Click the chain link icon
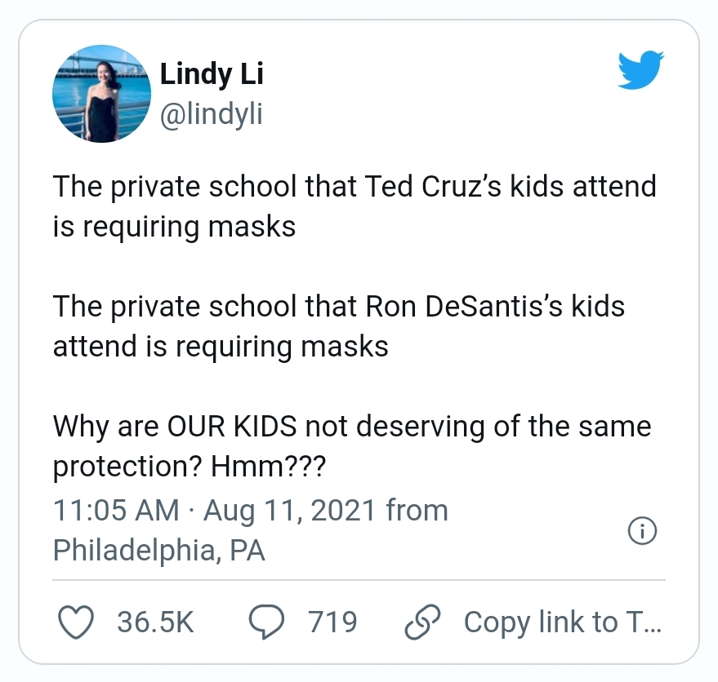 pos(423,622)
